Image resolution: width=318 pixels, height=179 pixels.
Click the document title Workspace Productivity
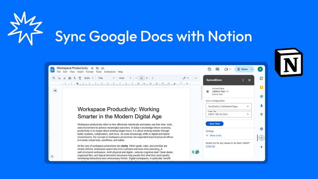(x=72, y=68)
